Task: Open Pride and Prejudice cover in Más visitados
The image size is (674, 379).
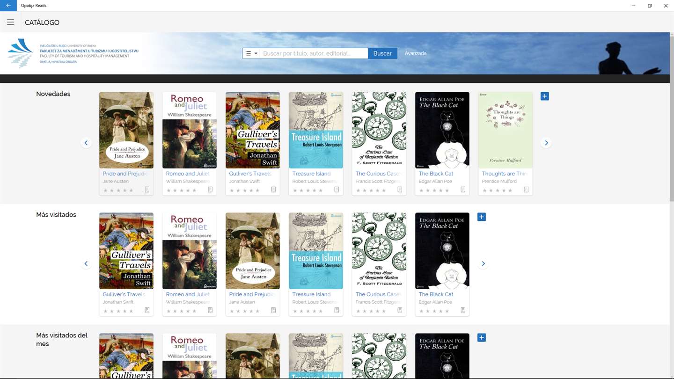Action: tap(253, 251)
